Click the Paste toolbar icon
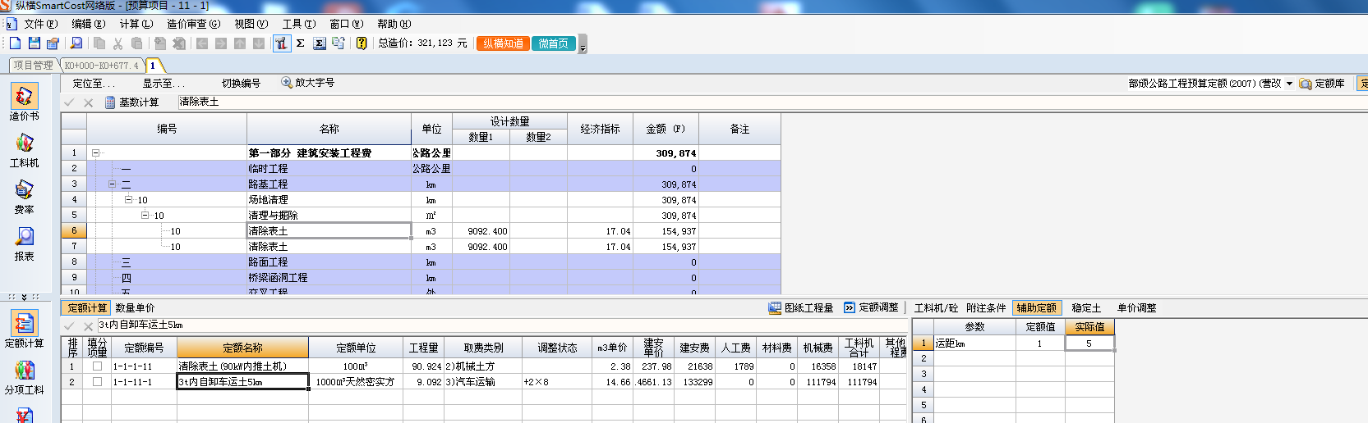This screenshot has width=1368, height=423. pos(137,43)
